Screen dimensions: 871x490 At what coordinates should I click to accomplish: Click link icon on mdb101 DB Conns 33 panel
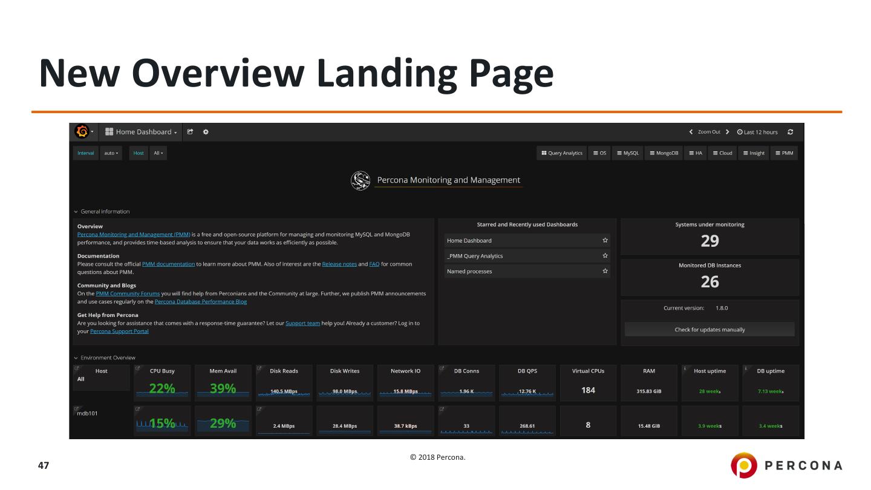click(442, 409)
